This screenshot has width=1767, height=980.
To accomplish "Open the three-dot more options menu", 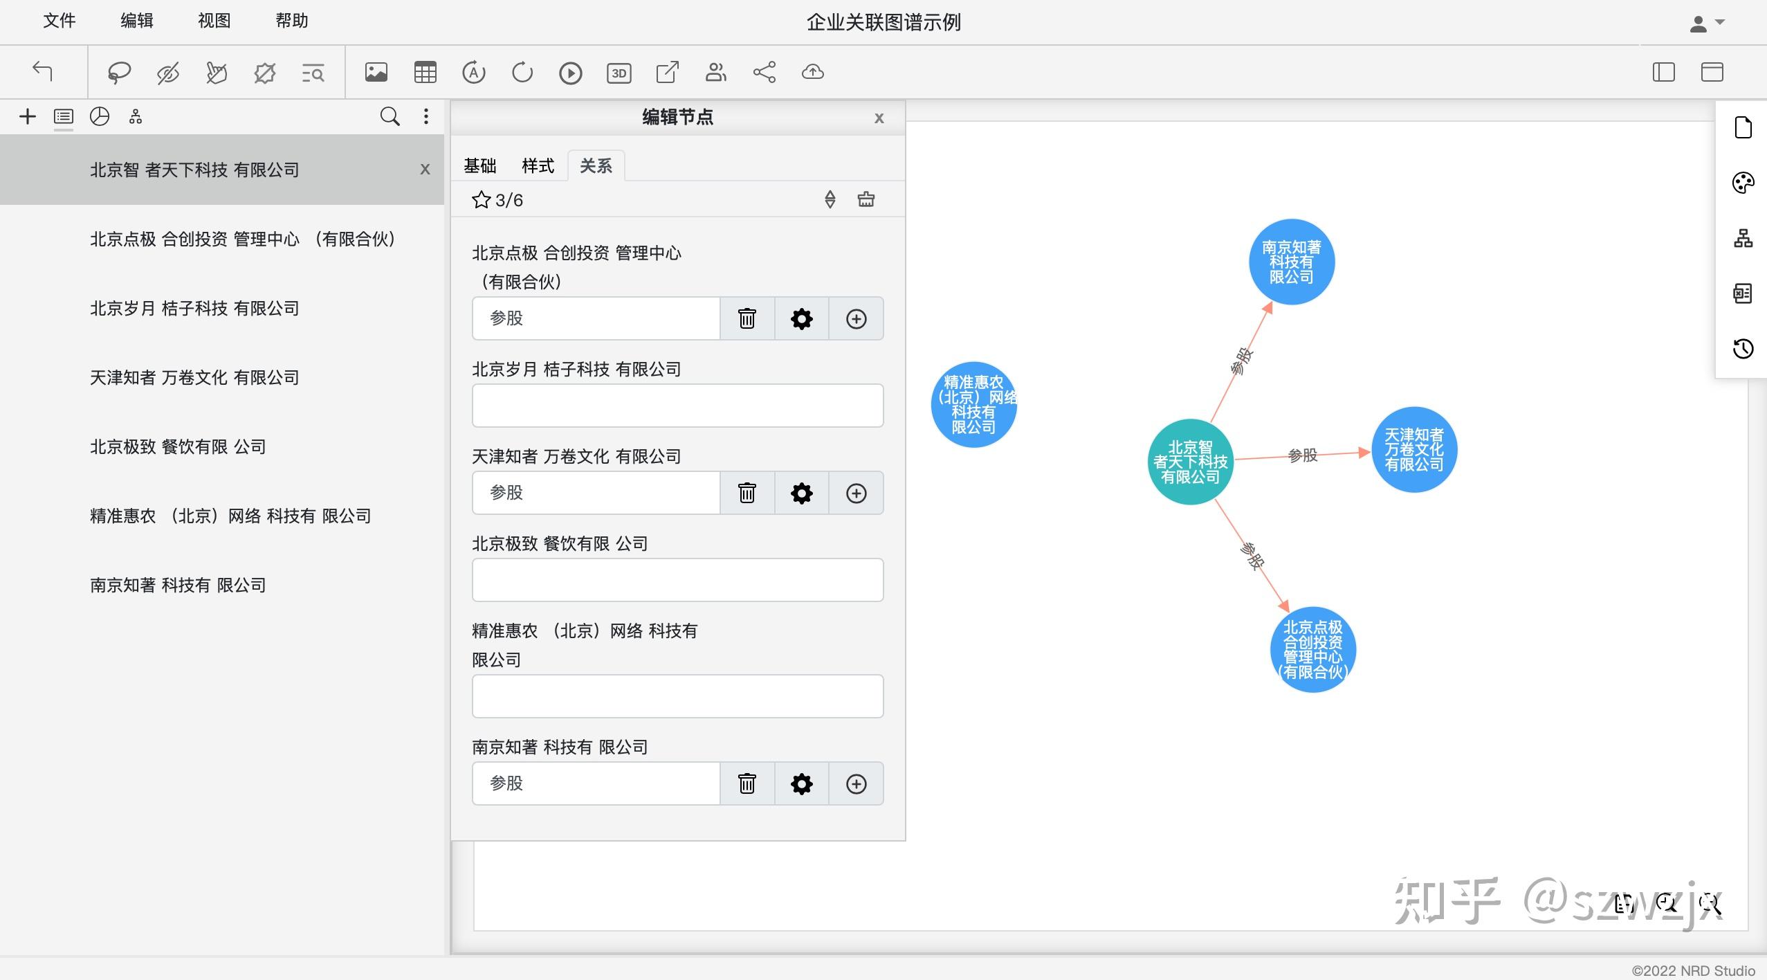I will click(426, 116).
